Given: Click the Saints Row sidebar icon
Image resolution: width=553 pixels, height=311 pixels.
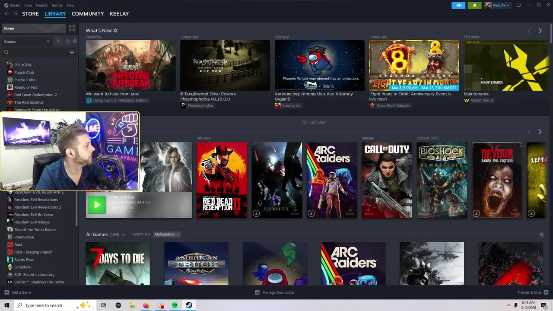Looking at the screenshot, I should 10,260.
